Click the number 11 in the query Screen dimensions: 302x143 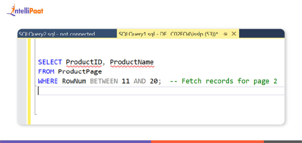click(x=125, y=81)
